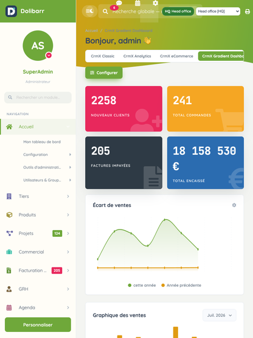Click the Projets 124 badge
This screenshot has width=253, height=338.
57,233
